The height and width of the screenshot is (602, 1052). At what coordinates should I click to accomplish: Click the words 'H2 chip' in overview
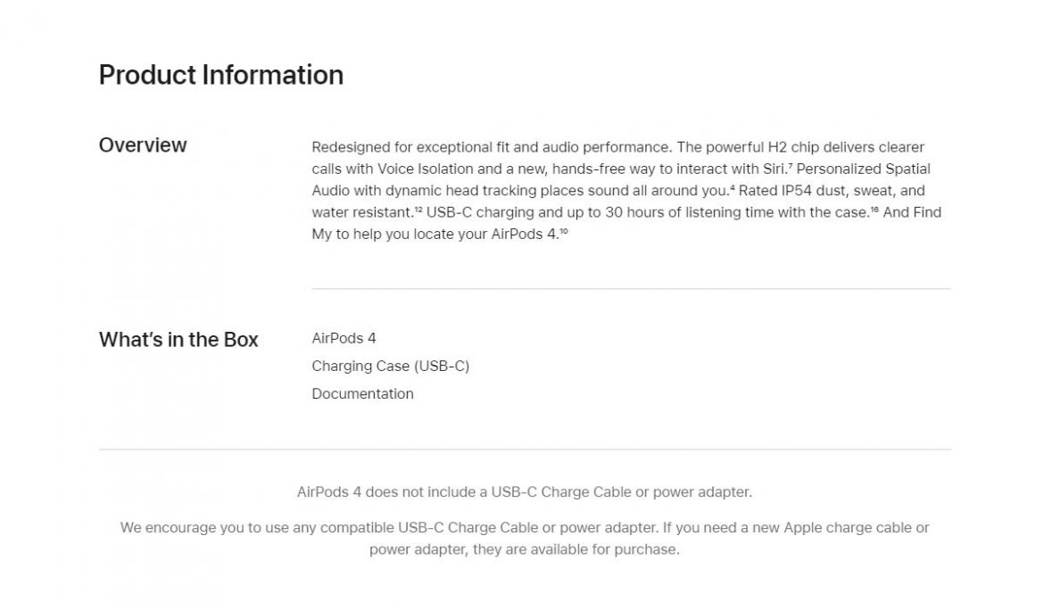794,147
